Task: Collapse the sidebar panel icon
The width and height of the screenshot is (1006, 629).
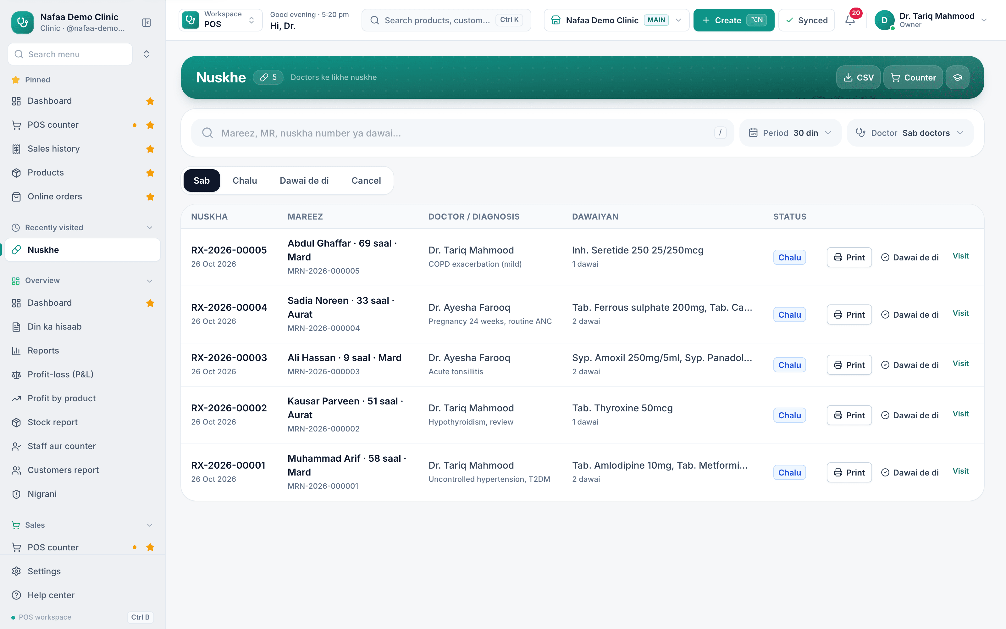Action: (146, 22)
